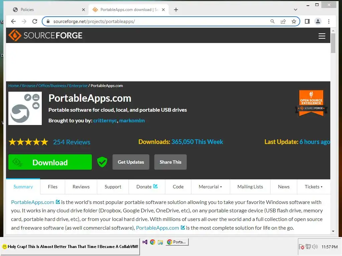Click the page vertical scrollbar thumb
This screenshot has height=256, width=342.
(x=333, y=43)
